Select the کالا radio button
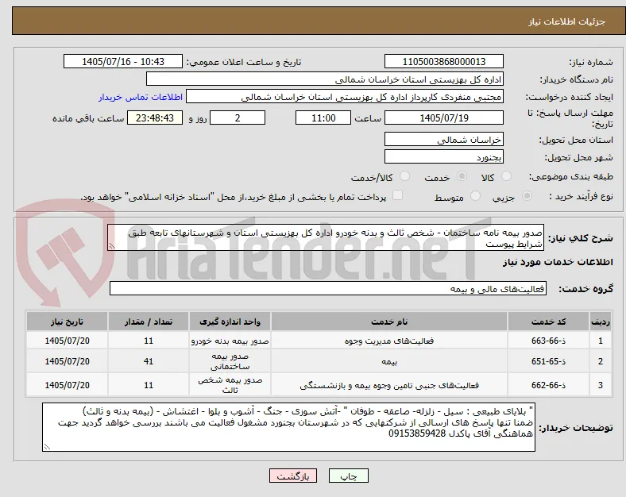Viewport: 626px width, 497px height. [x=506, y=176]
